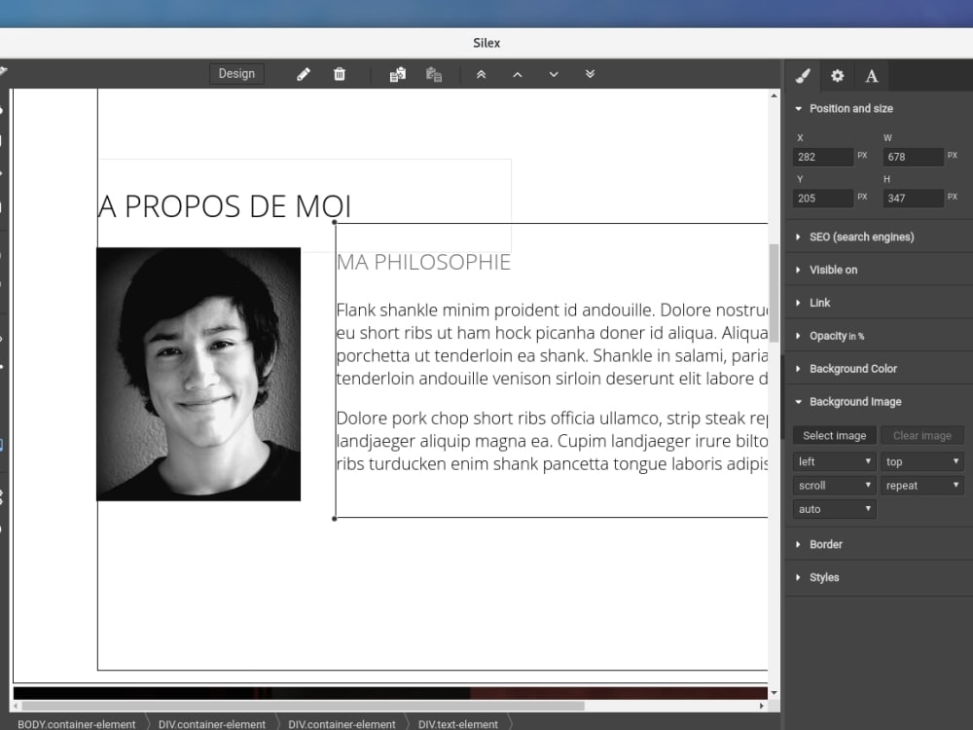Click the Select image button
Viewport: 973px width, 730px height.
pyautogui.click(x=835, y=436)
